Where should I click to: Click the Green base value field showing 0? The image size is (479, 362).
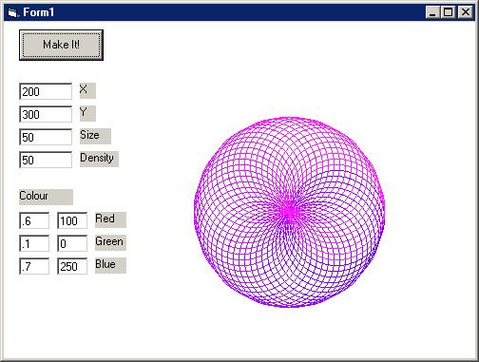tap(72, 243)
